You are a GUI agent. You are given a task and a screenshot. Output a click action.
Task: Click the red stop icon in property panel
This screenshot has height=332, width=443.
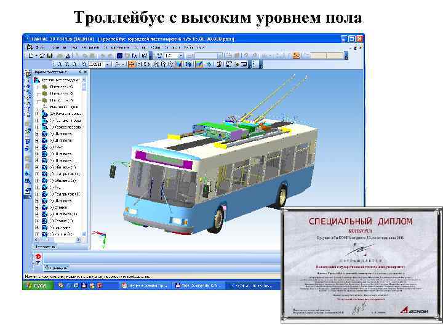[x=38, y=256]
